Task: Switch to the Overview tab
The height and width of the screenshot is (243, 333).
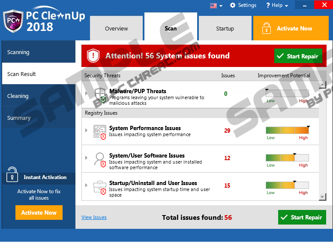Action: (x=116, y=28)
